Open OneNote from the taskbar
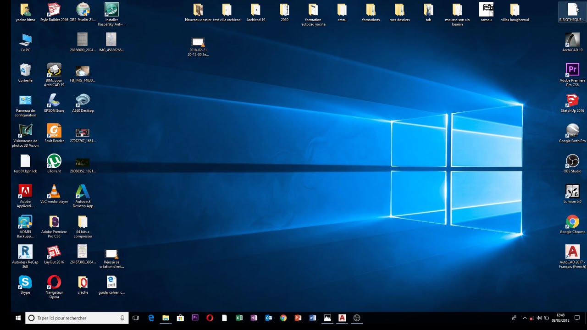The height and width of the screenshot is (330, 587). (254, 318)
